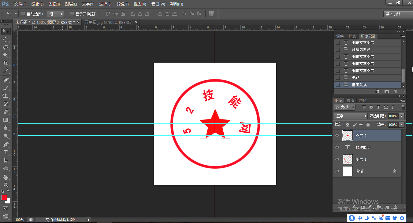Switch to the 通道 panel tab
413x223 pixels.
tap(351, 101)
